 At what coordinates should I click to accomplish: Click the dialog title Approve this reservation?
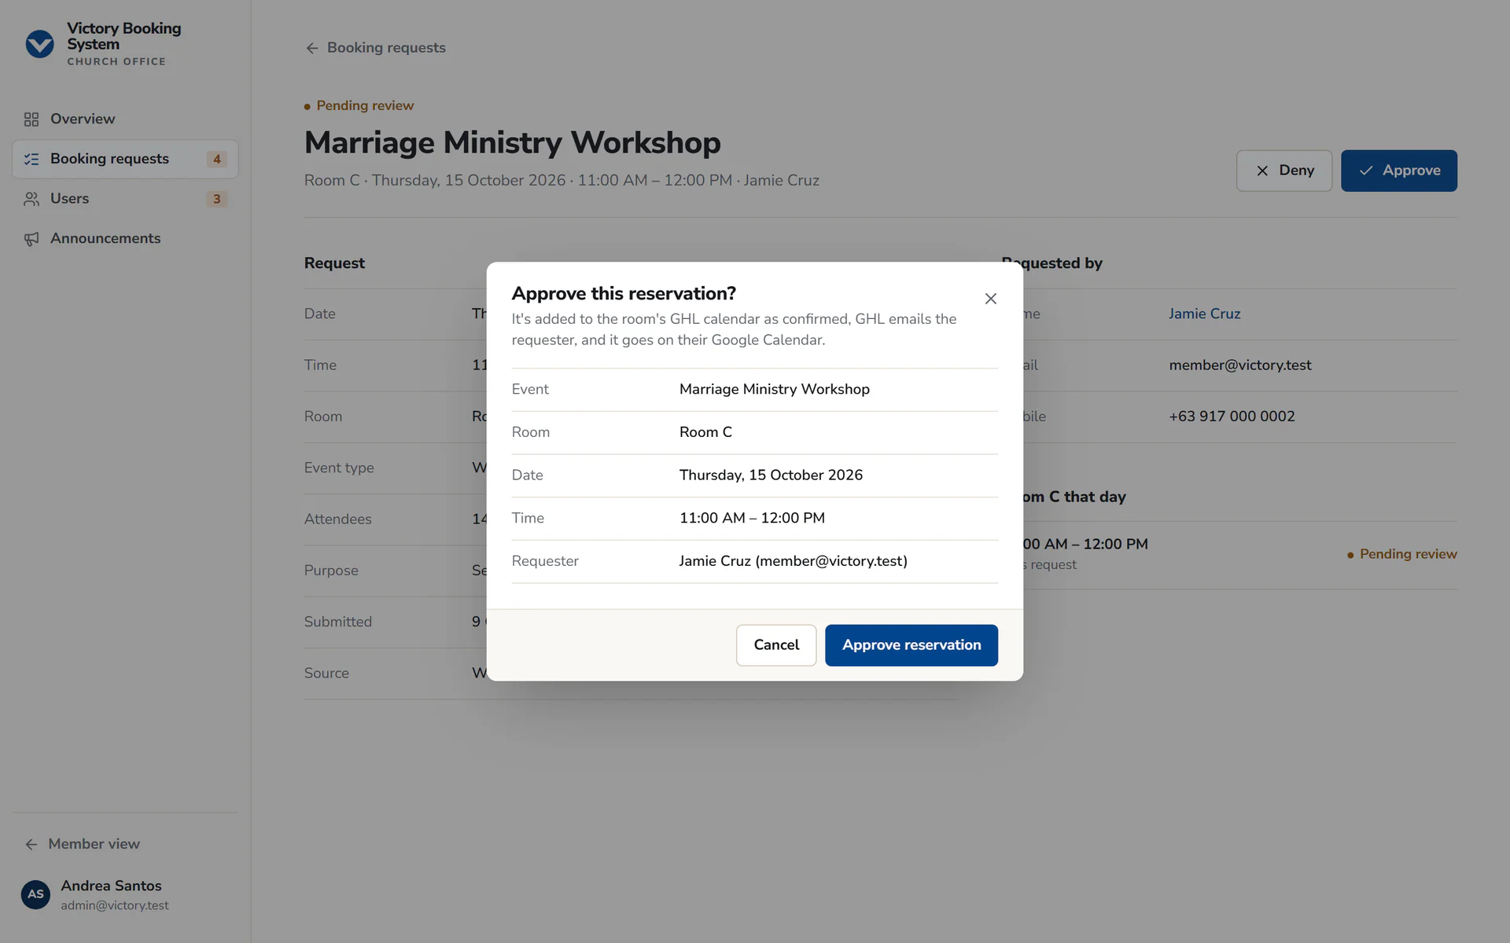(x=624, y=294)
